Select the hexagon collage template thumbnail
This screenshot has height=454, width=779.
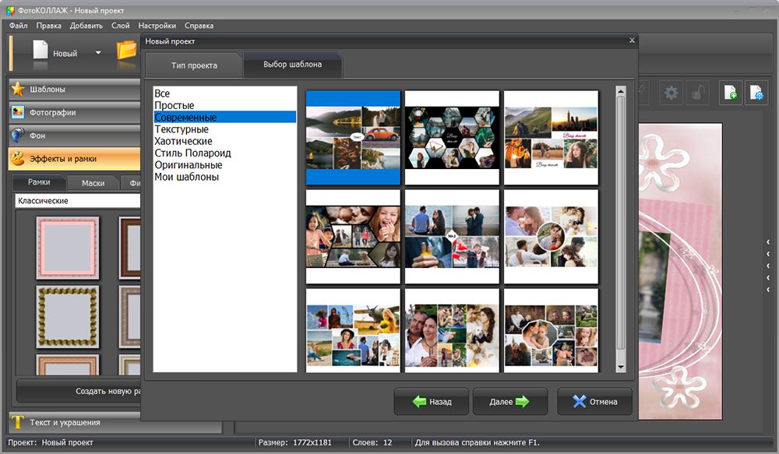click(x=452, y=137)
